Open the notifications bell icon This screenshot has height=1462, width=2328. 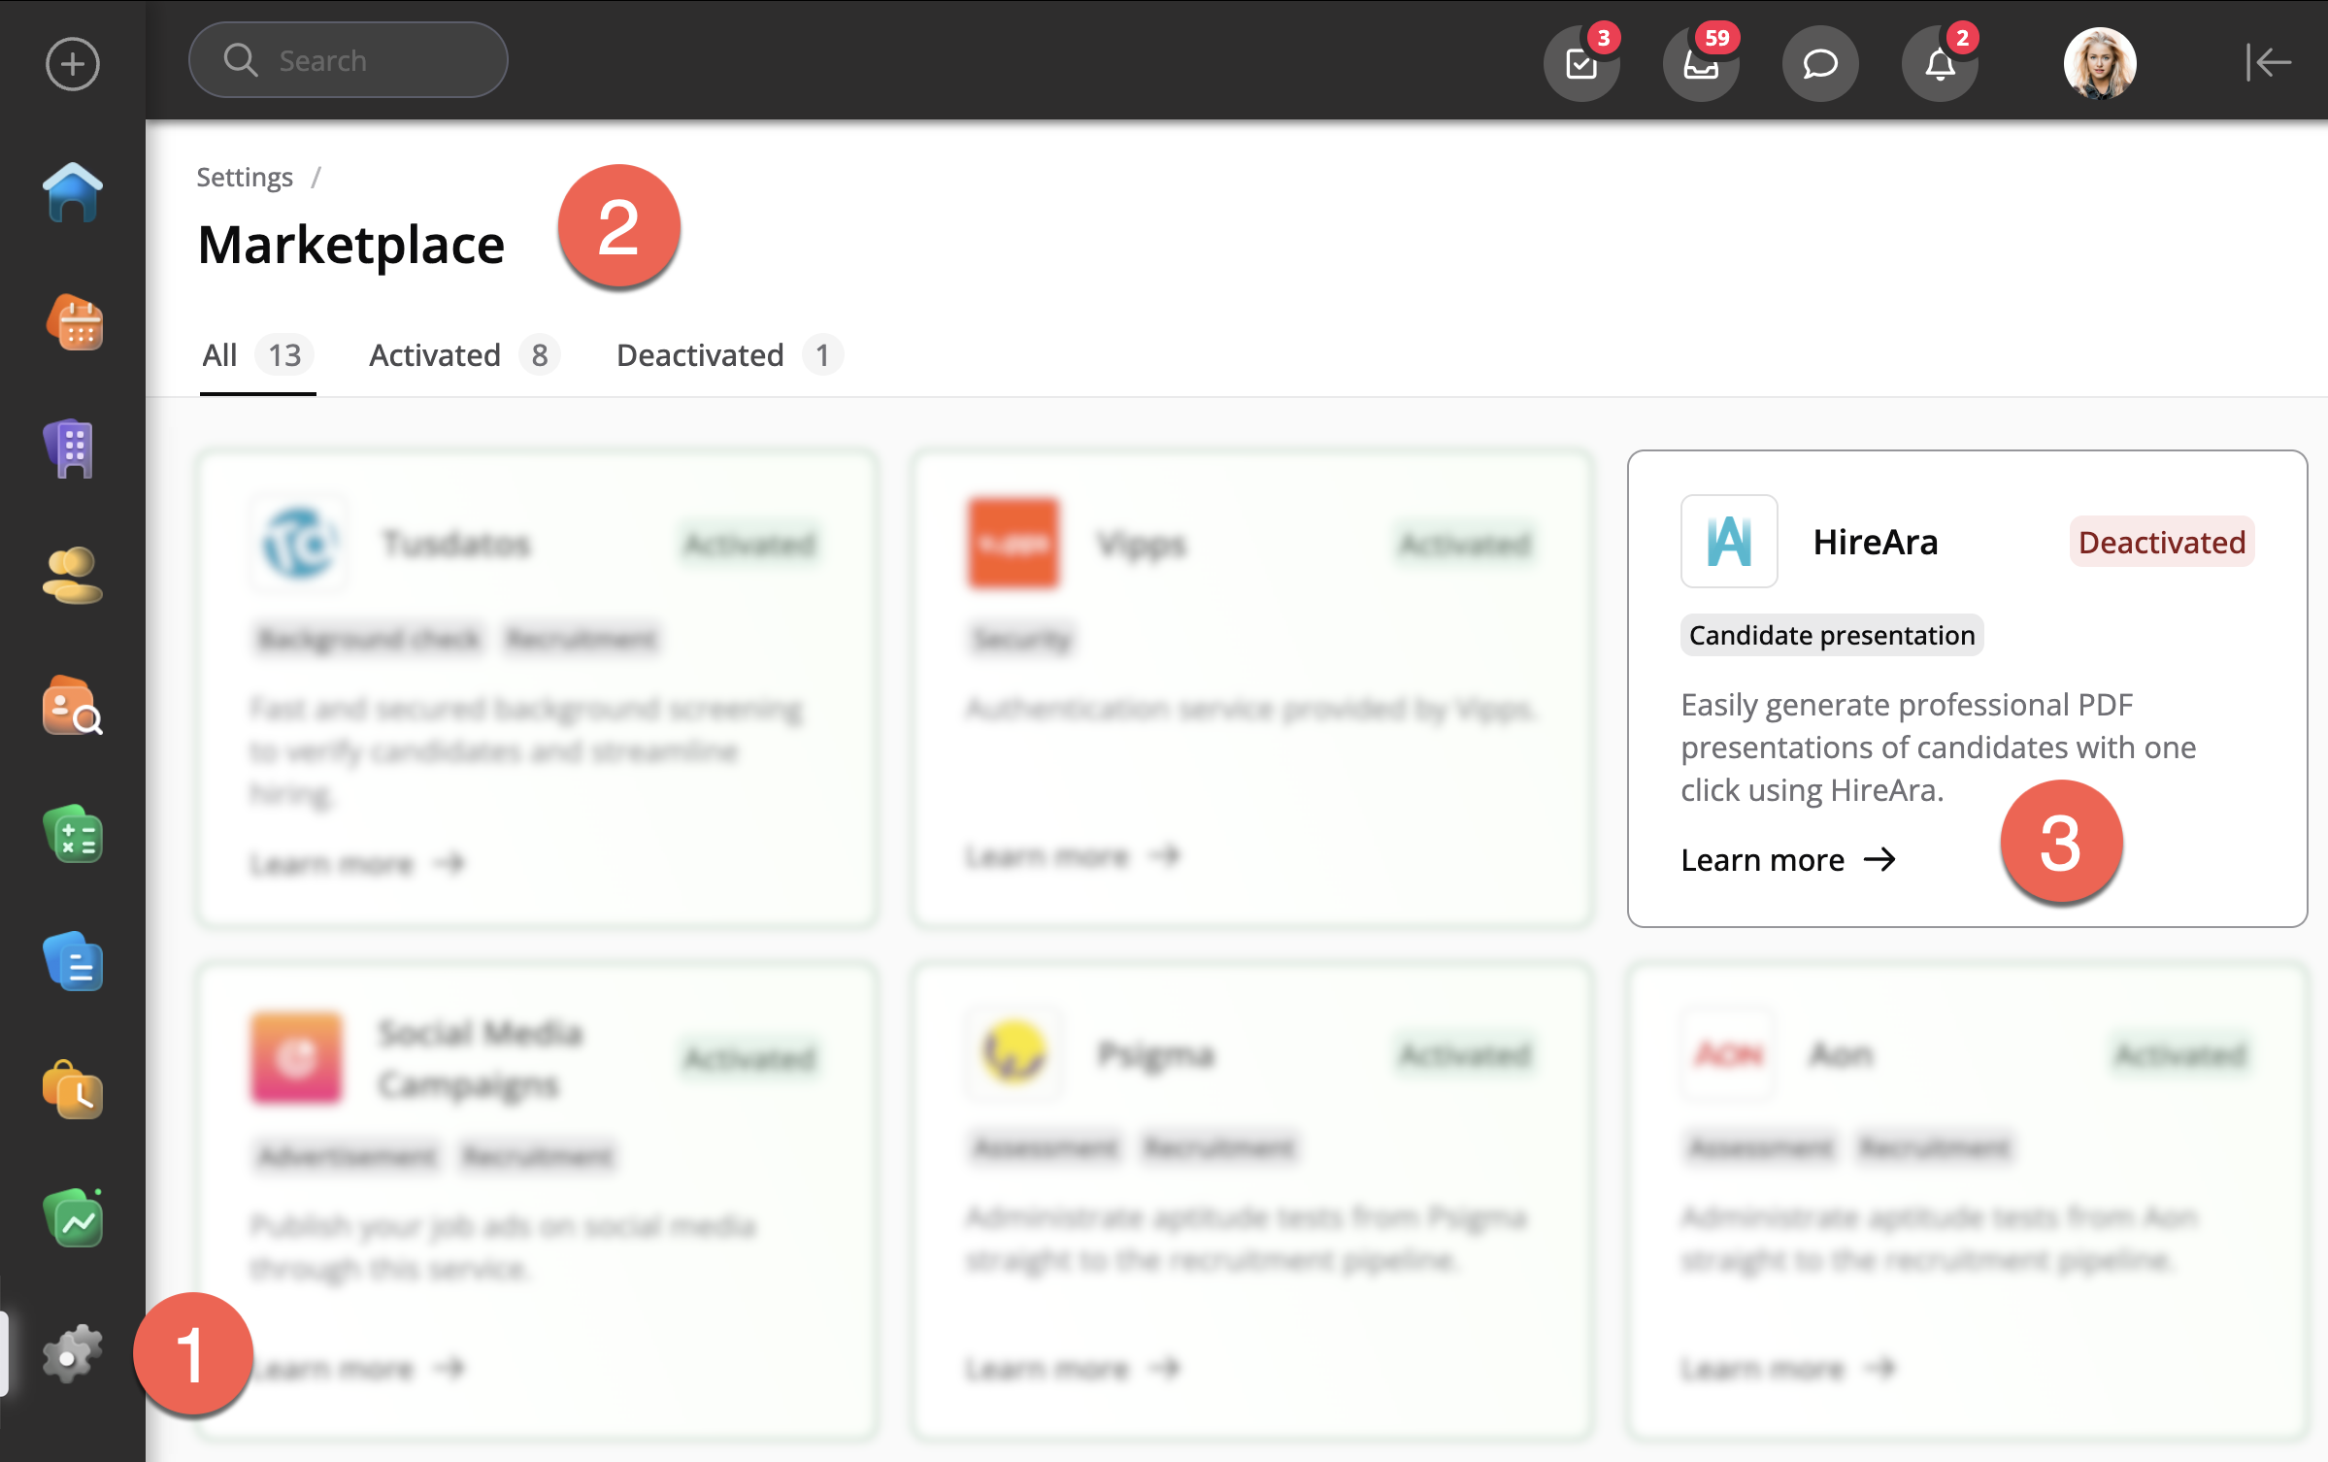click(x=1940, y=64)
